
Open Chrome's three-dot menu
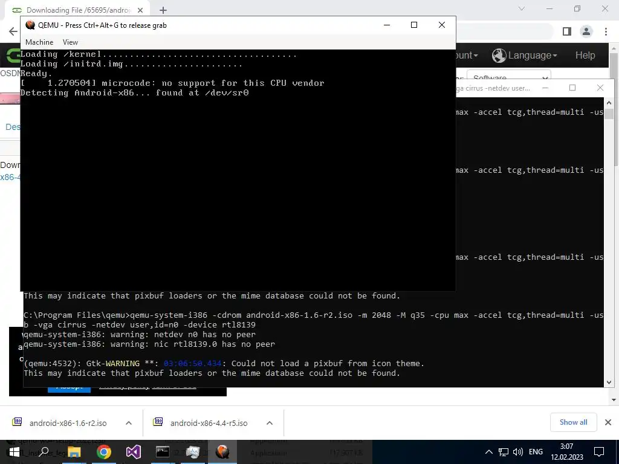click(606, 31)
